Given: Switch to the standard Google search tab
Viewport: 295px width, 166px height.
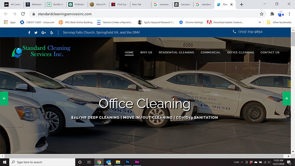Looking at the screenshot, I should (204, 4).
